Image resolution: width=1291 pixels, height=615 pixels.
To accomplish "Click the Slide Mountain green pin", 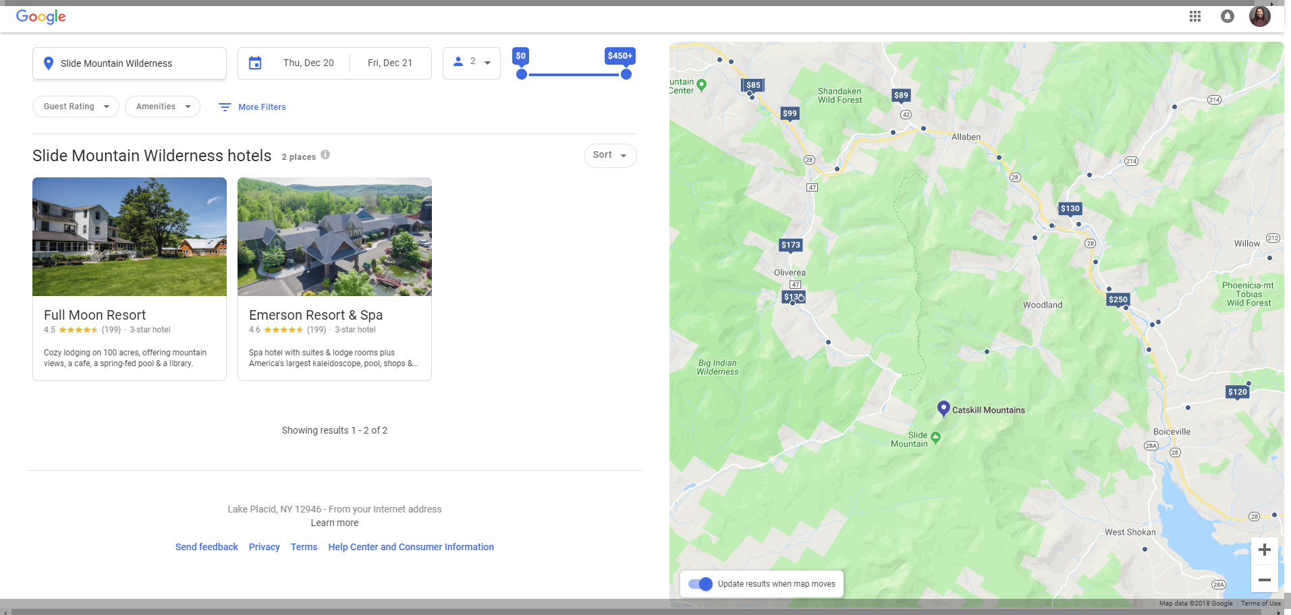I will (935, 438).
